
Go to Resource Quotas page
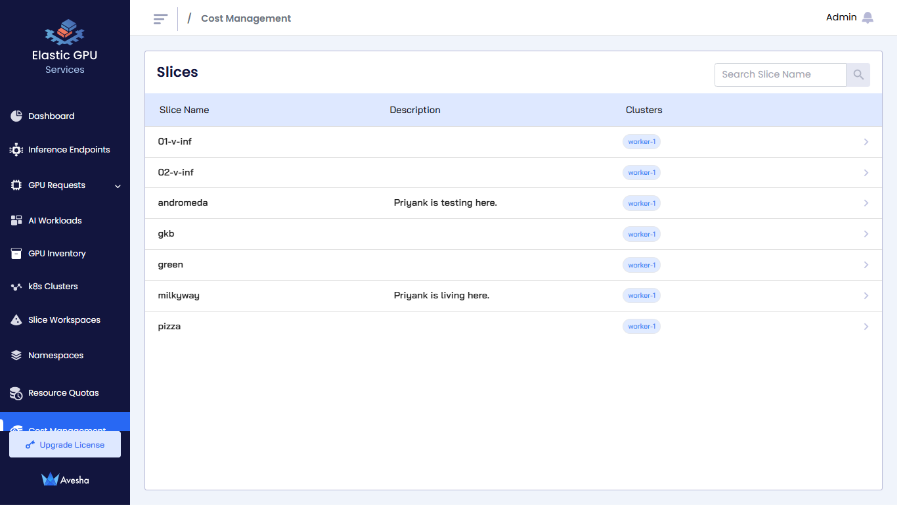pos(65,393)
